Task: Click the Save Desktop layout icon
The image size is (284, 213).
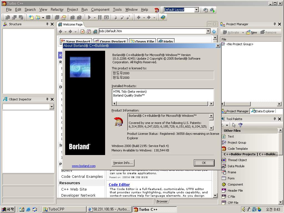Action: [206, 10]
